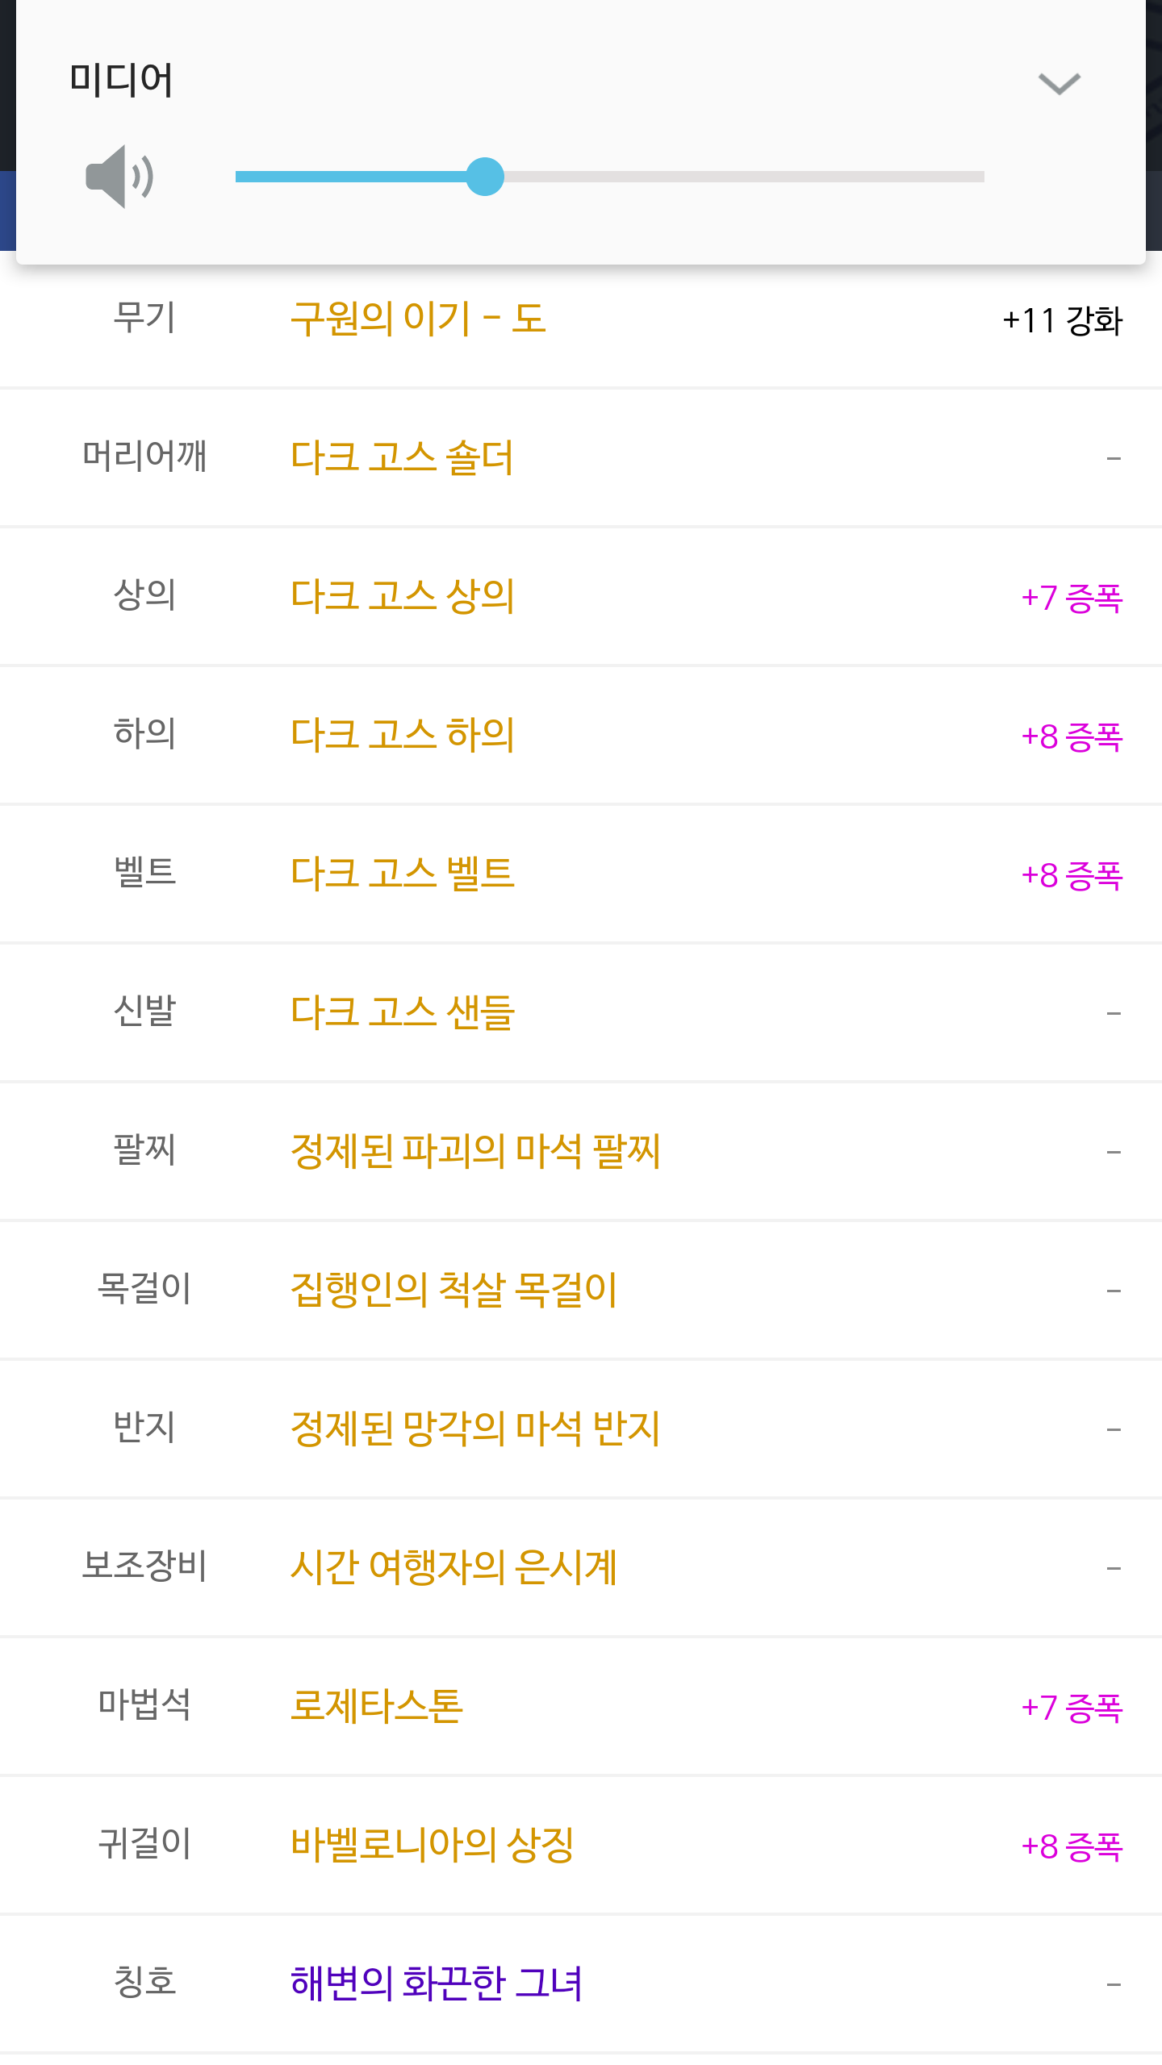This screenshot has width=1162, height=2065.
Task: Click the 칭호 slot label
Action: point(144,1982)
